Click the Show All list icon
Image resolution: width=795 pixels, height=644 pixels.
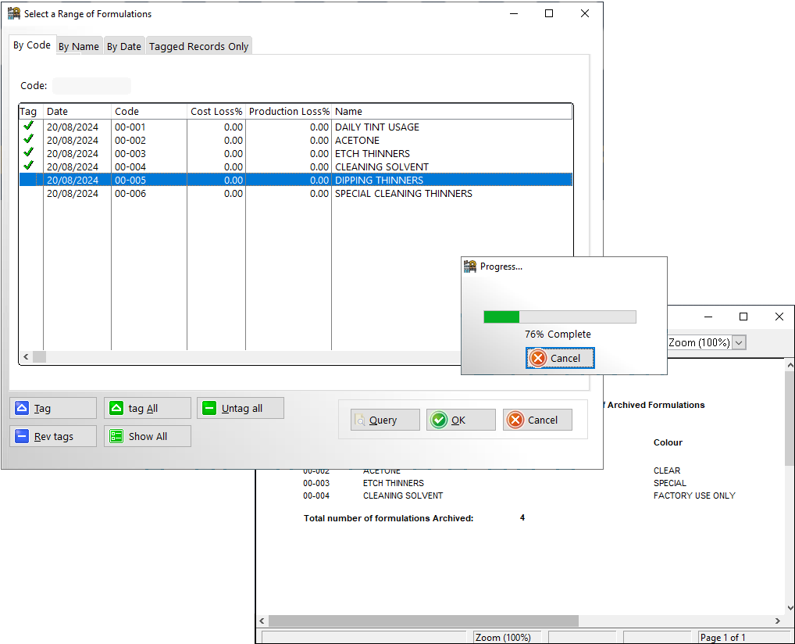click(116, 436)
